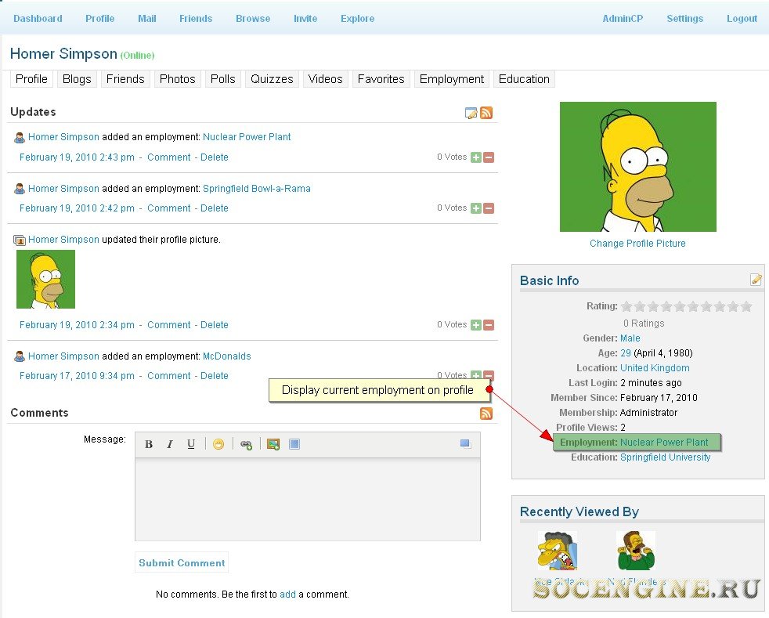Vote down the profile picture update
Image resolution: width=769 pixels, height=618 pixels.
(489, 325)
